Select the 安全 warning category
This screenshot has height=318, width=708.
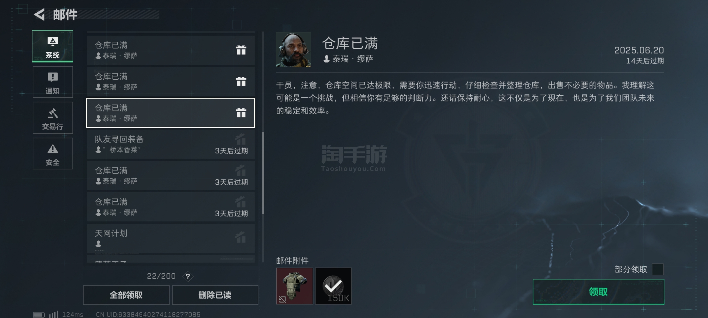(53, 154)
